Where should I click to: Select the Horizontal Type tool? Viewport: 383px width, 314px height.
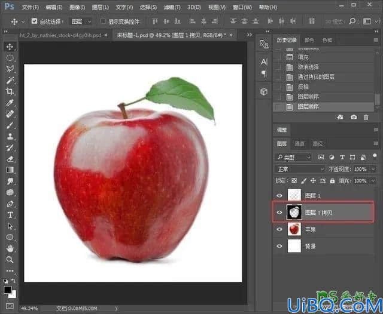pyautogui.click(x=10, y=215)
